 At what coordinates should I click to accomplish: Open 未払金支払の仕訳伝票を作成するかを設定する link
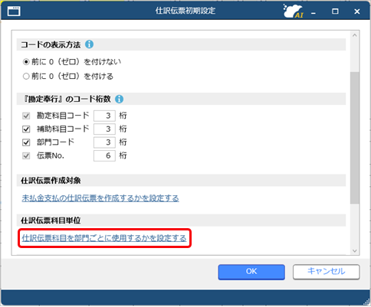click(x=100, y=198)
